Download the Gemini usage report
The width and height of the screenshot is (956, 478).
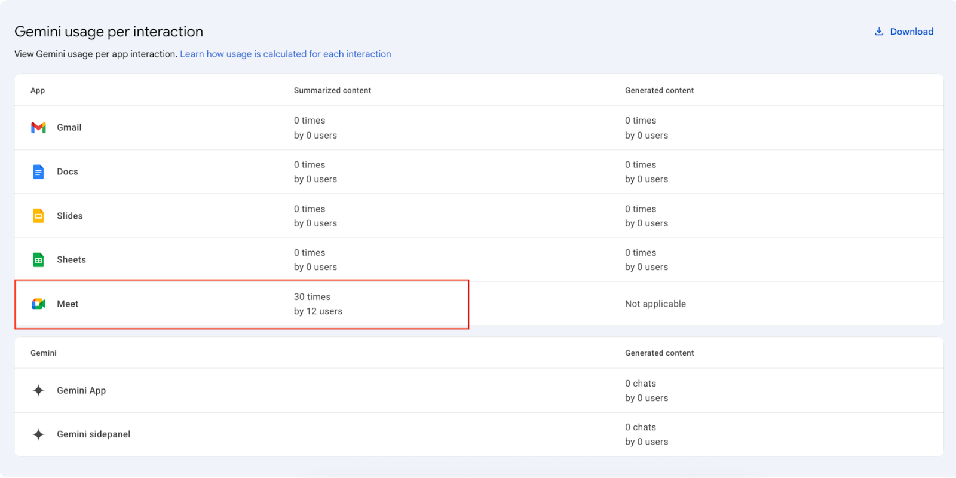click(x=911, y=32)
